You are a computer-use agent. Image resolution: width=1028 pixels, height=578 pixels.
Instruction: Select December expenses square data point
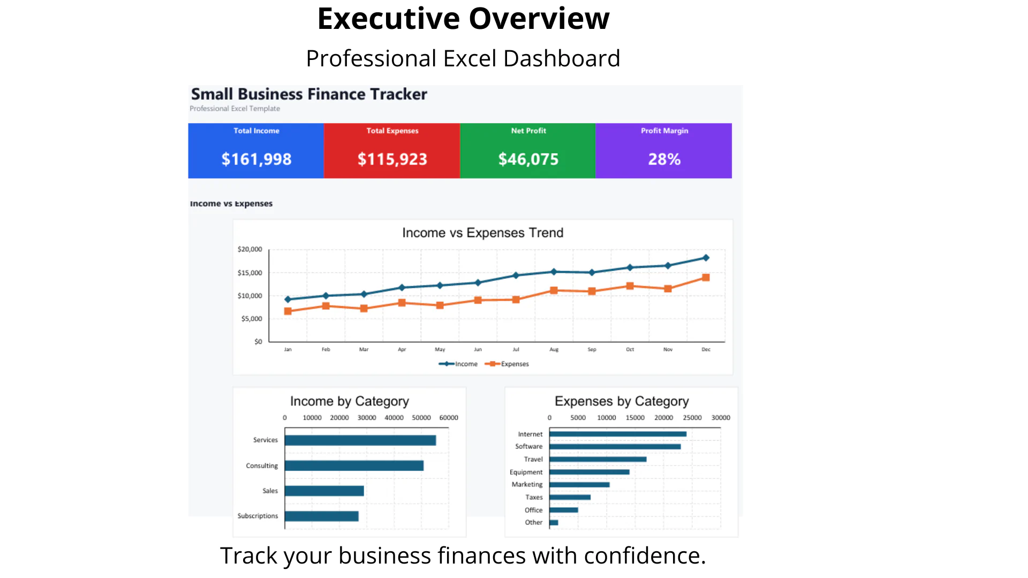[x=706, y=278]
